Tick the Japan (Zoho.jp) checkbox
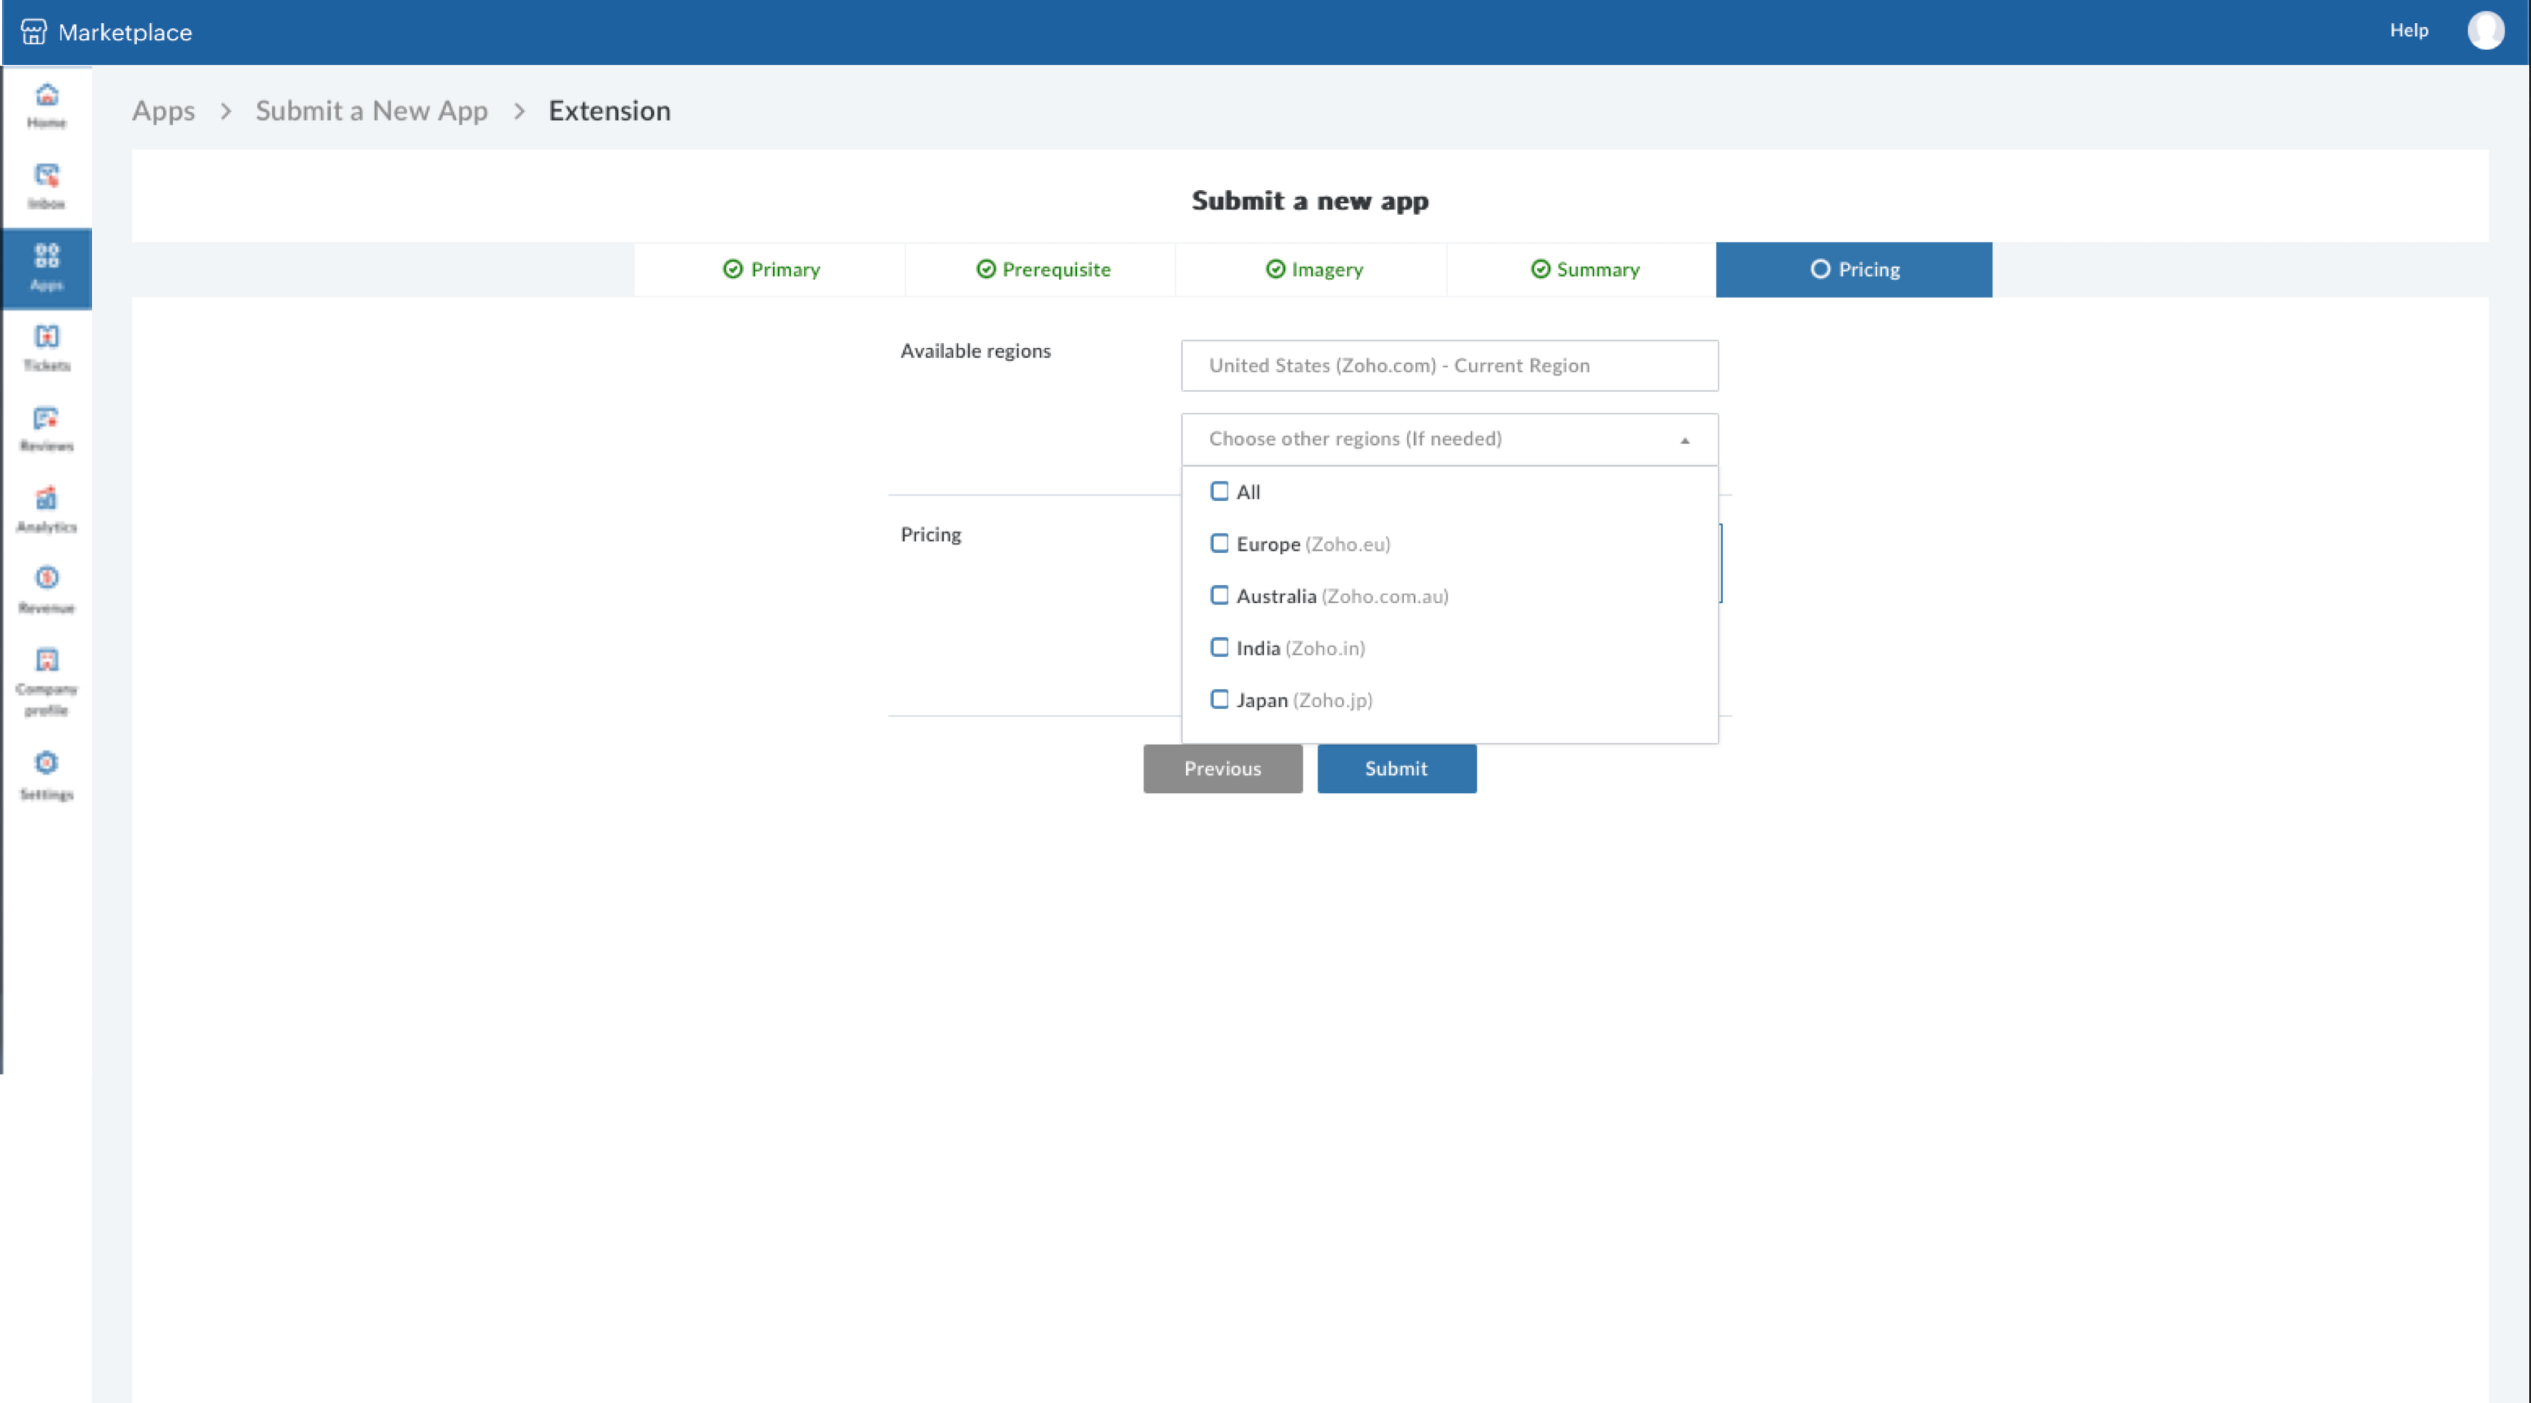Viewport: 2531px width, 1403px height. click(x=1219, y=699)
